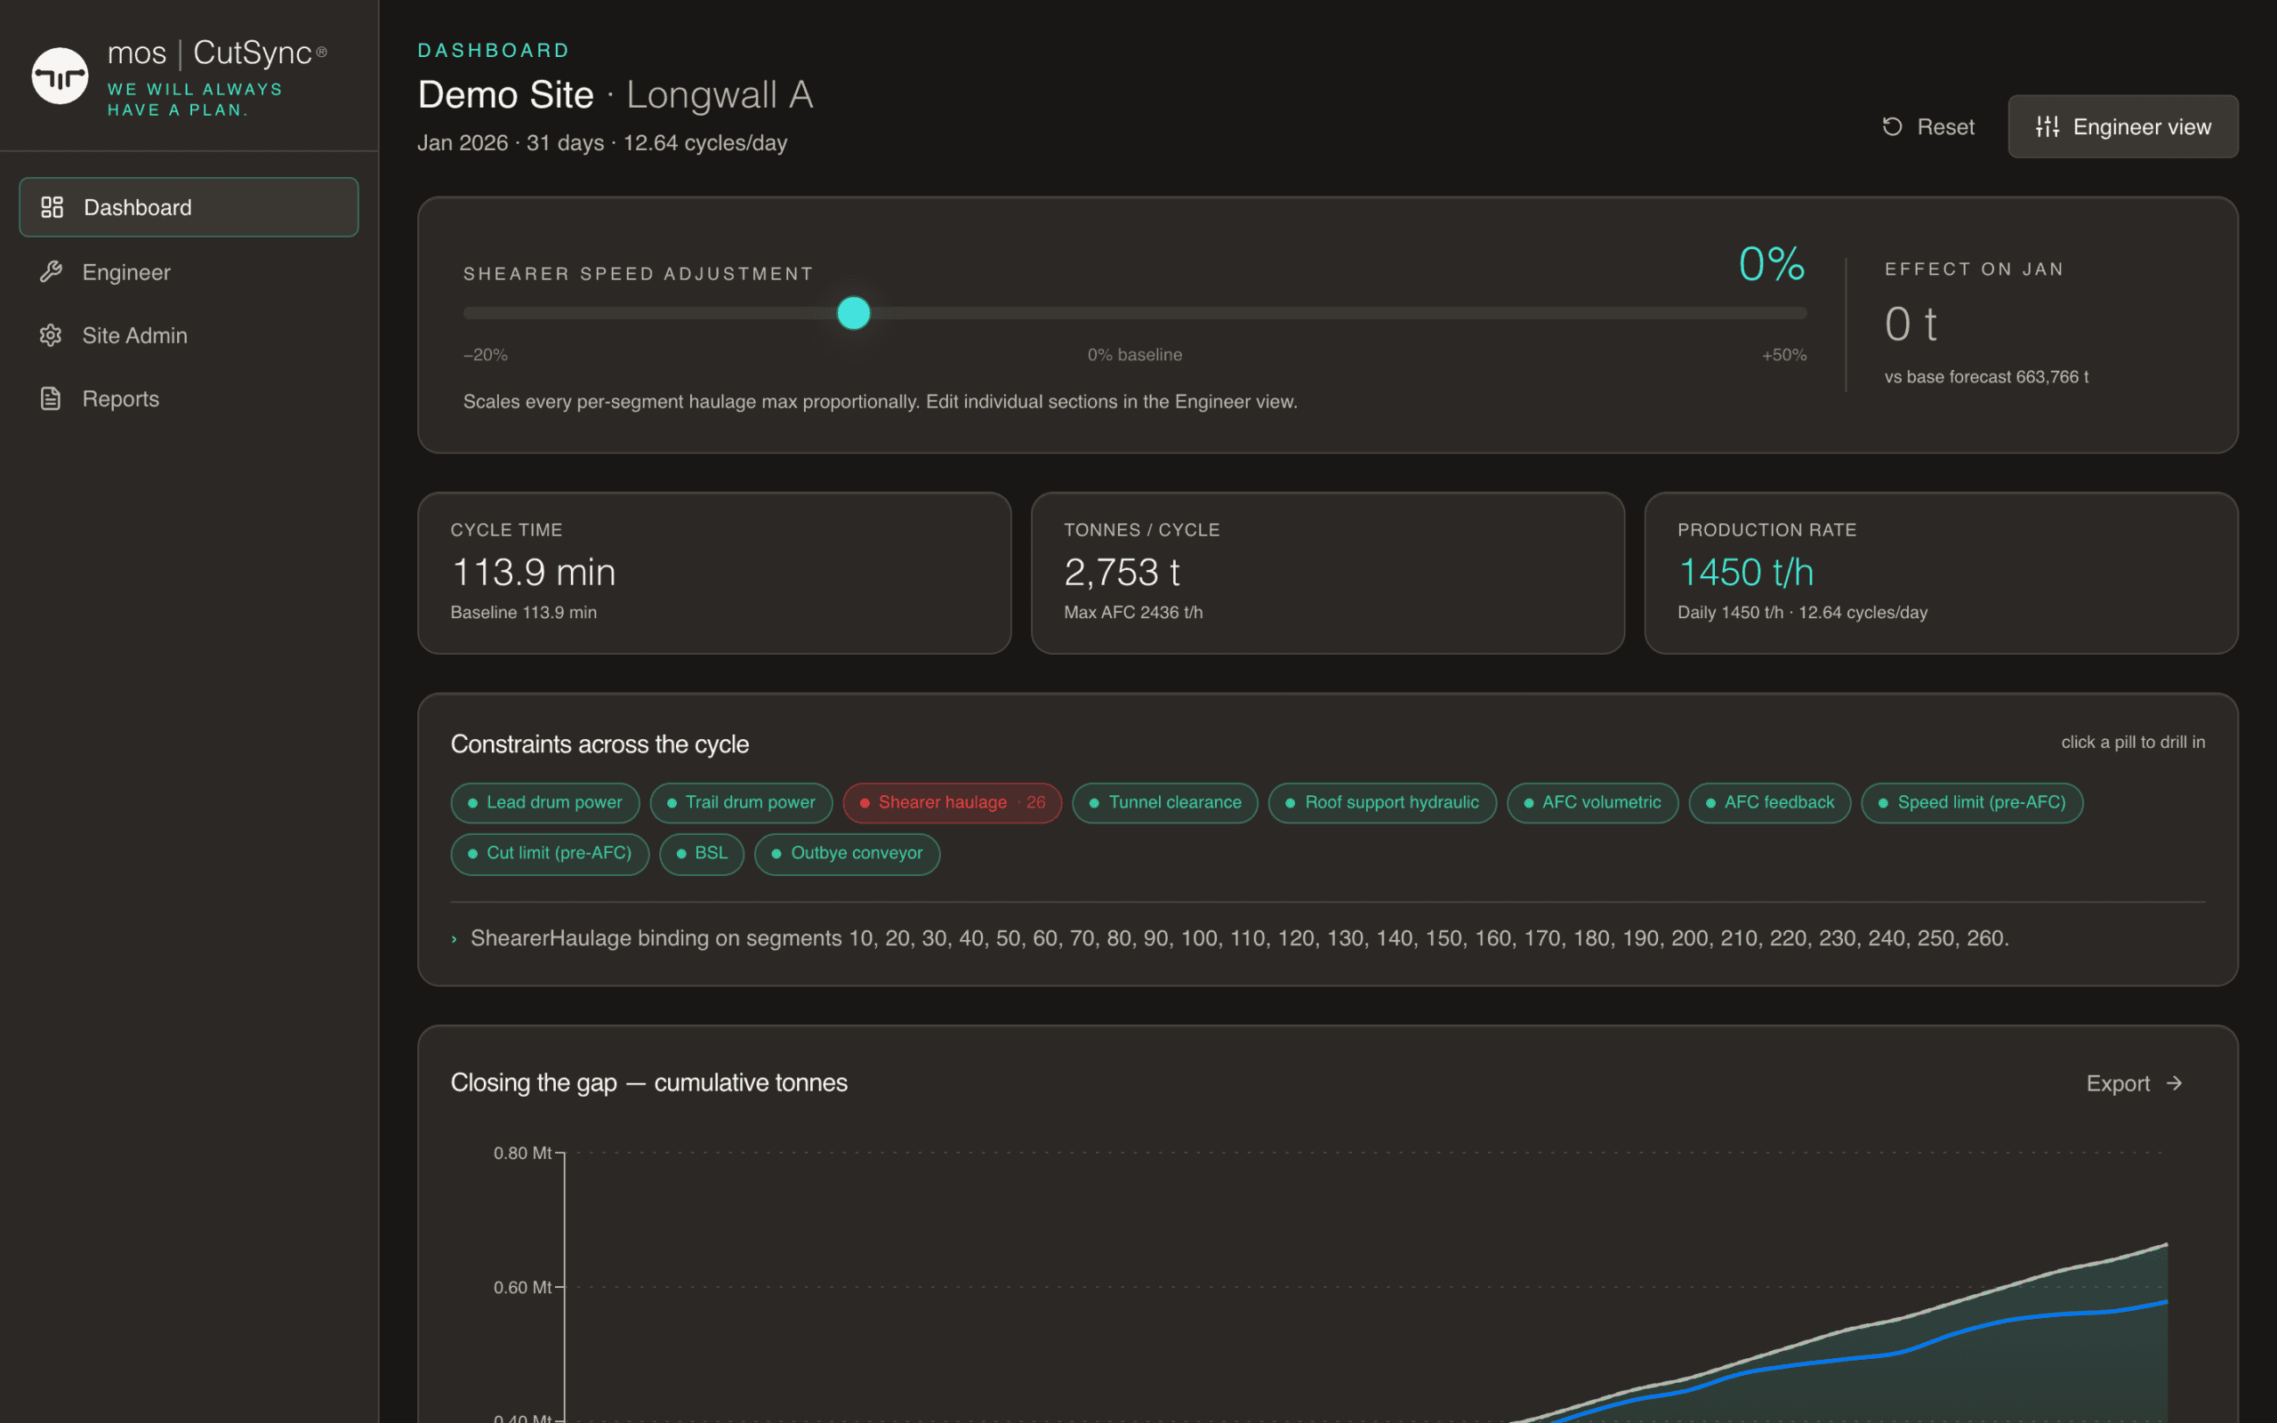Click the Cycle Time 113.9 min card

[714, 573]
